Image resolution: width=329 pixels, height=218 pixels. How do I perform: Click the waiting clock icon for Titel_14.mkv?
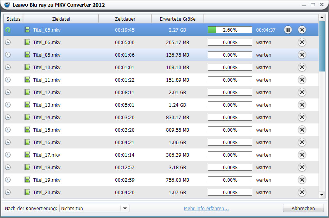(x=8, y=117)
